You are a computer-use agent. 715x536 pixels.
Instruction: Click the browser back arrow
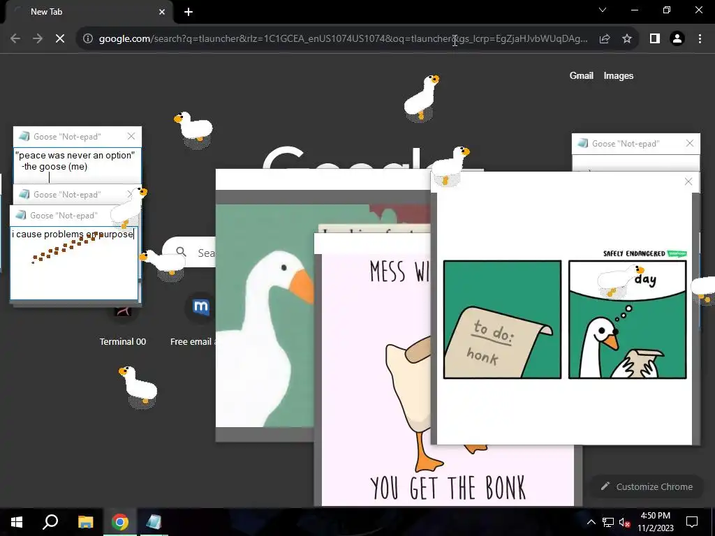(15, 39)
